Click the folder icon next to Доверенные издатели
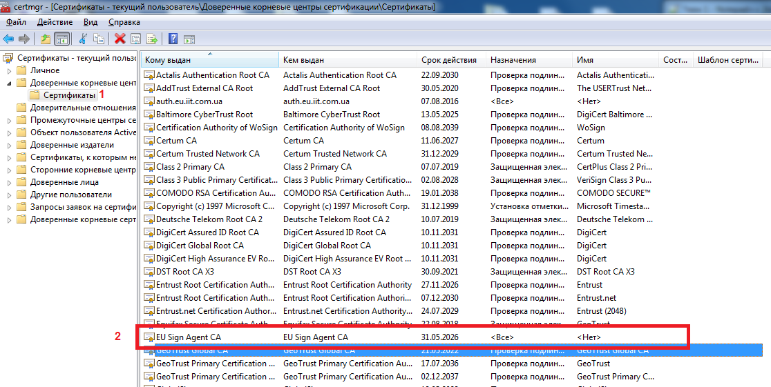The width and height of the screenshot is (771, 387). point(21,145)
